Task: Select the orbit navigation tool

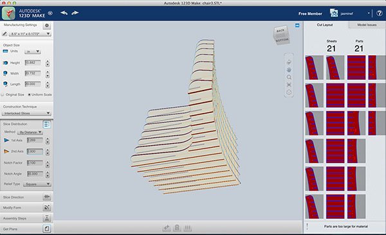Action: coord(289,62)
